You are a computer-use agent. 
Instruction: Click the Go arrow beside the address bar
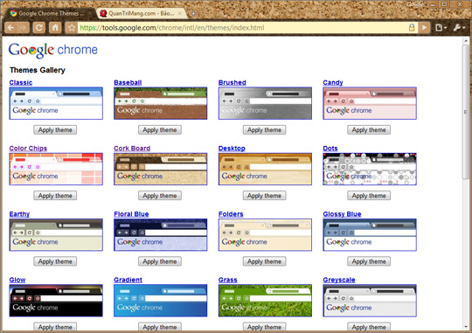pyautogui.click(x=425, y=28)
